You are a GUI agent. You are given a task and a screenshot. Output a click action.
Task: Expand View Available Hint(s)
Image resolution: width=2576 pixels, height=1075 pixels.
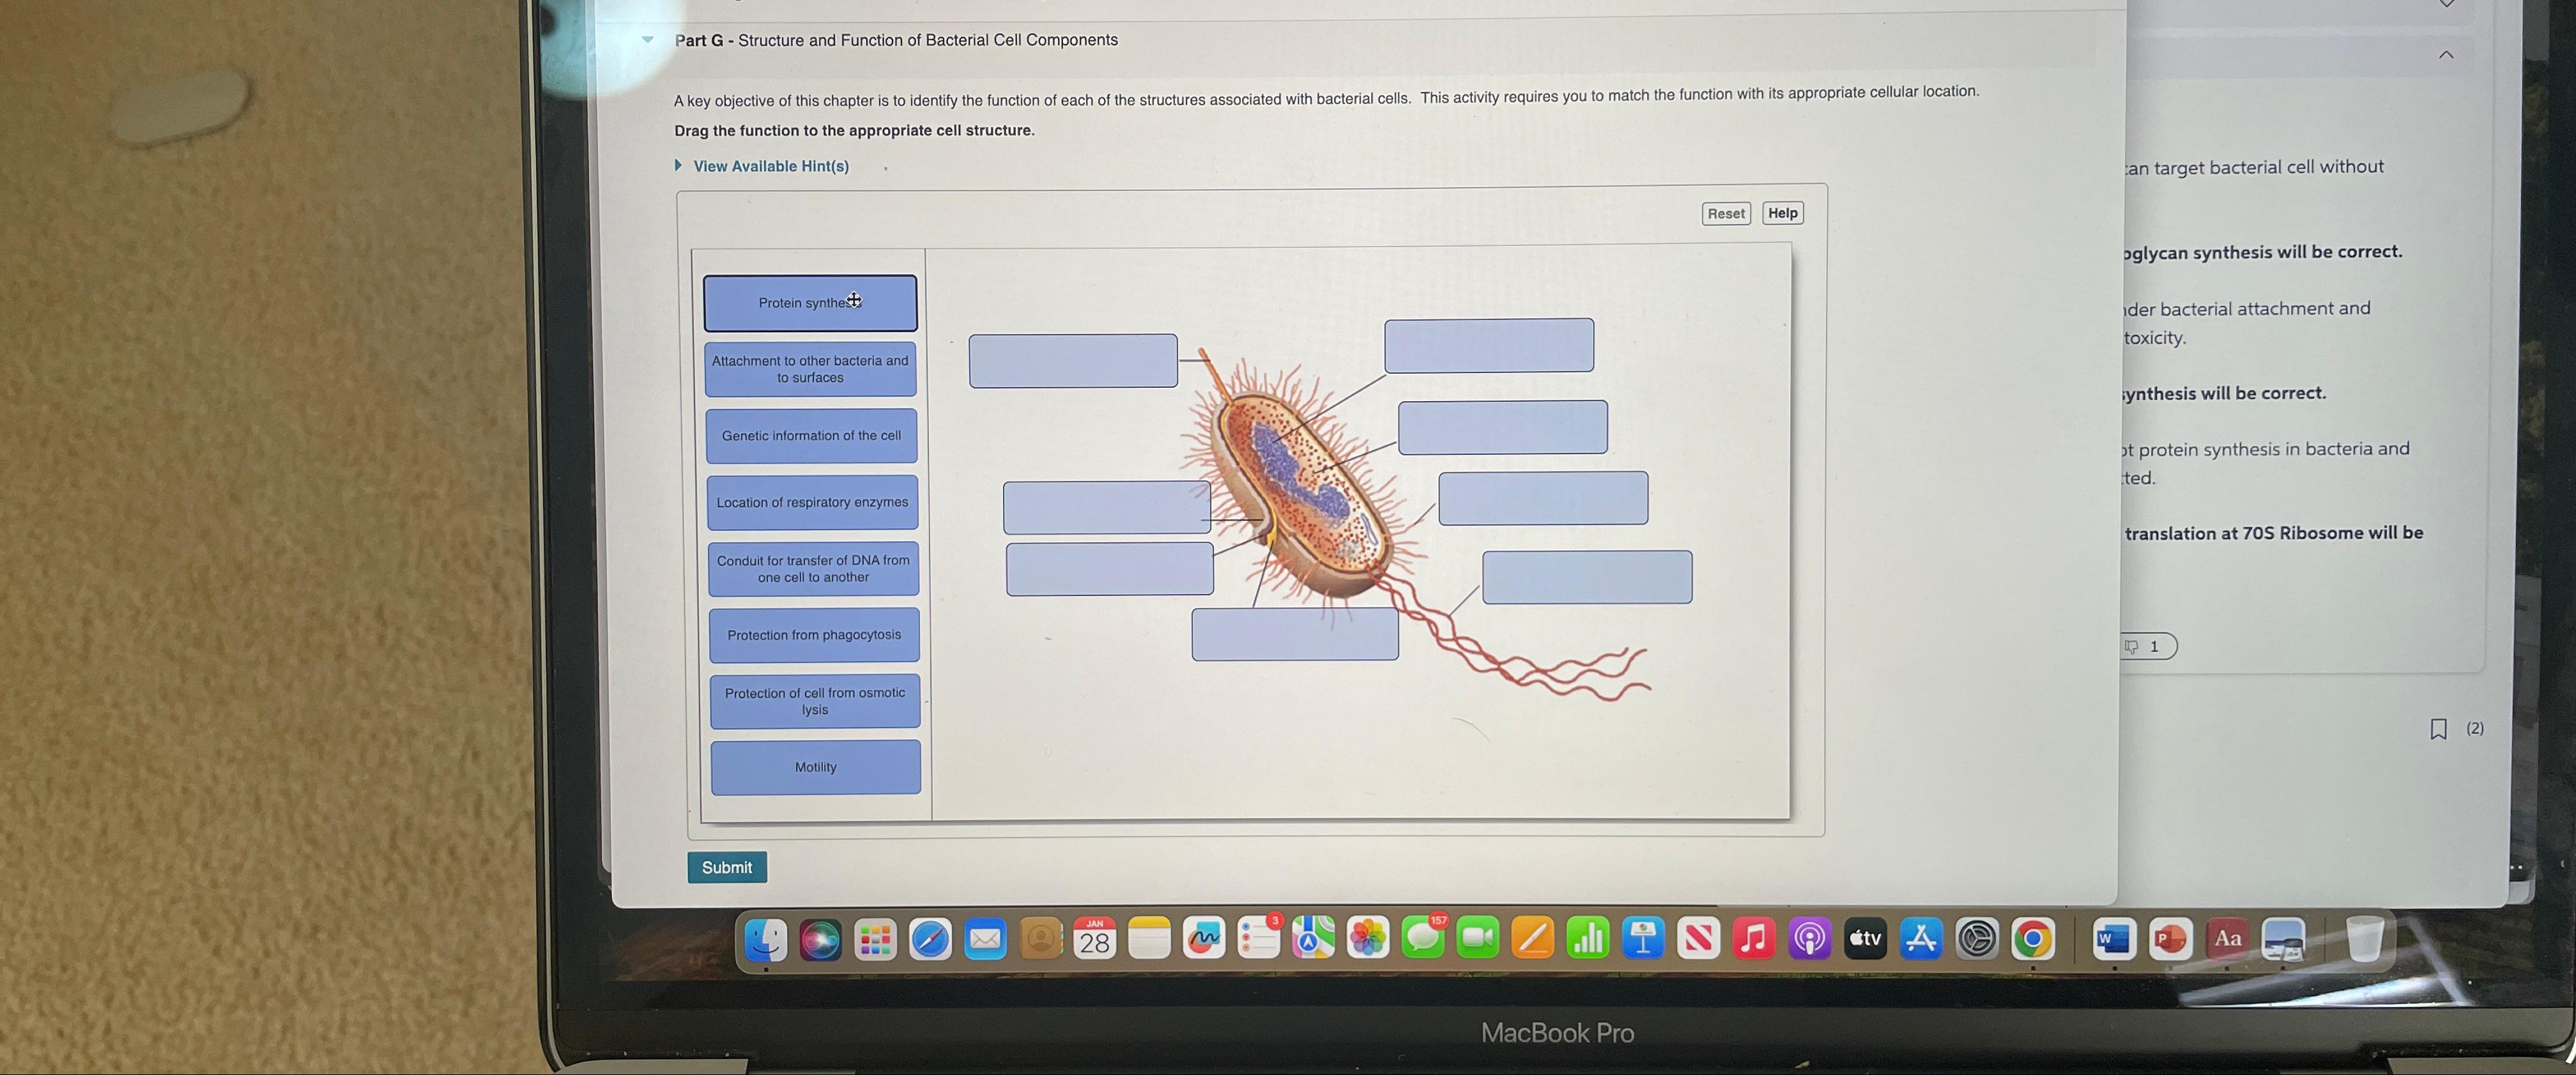coord(770,166)
